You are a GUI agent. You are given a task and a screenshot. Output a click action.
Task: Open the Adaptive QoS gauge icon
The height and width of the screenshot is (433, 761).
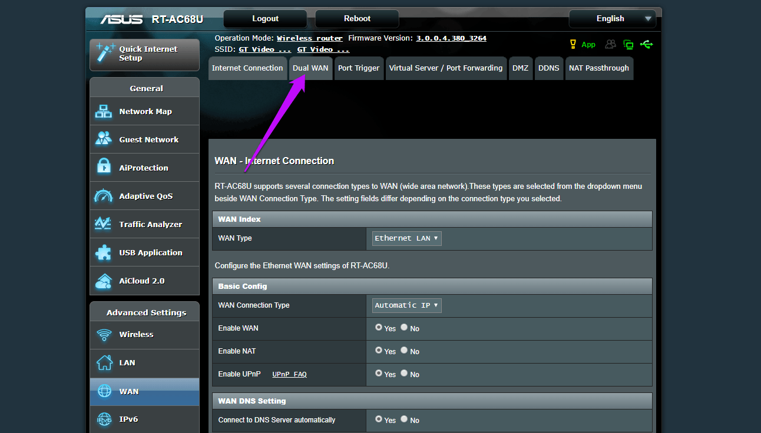104,196
